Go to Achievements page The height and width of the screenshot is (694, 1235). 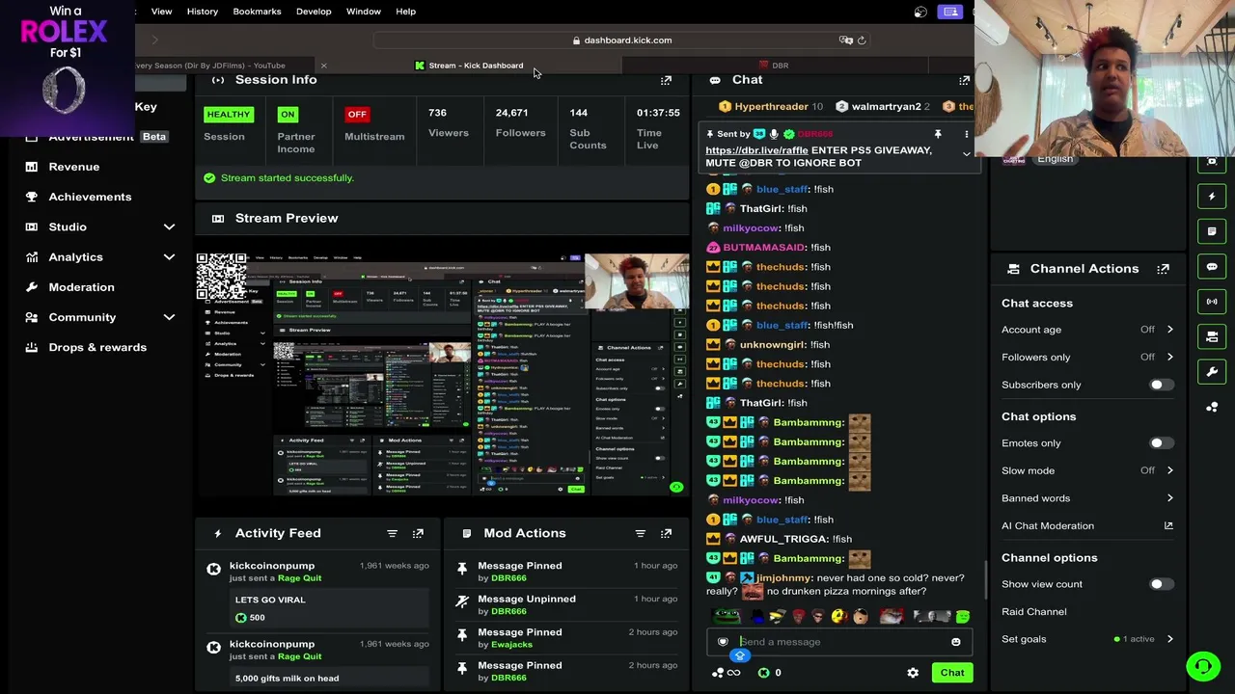90,197
